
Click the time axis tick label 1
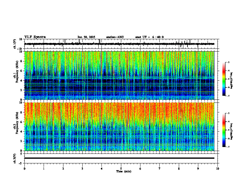pos(44,169)
